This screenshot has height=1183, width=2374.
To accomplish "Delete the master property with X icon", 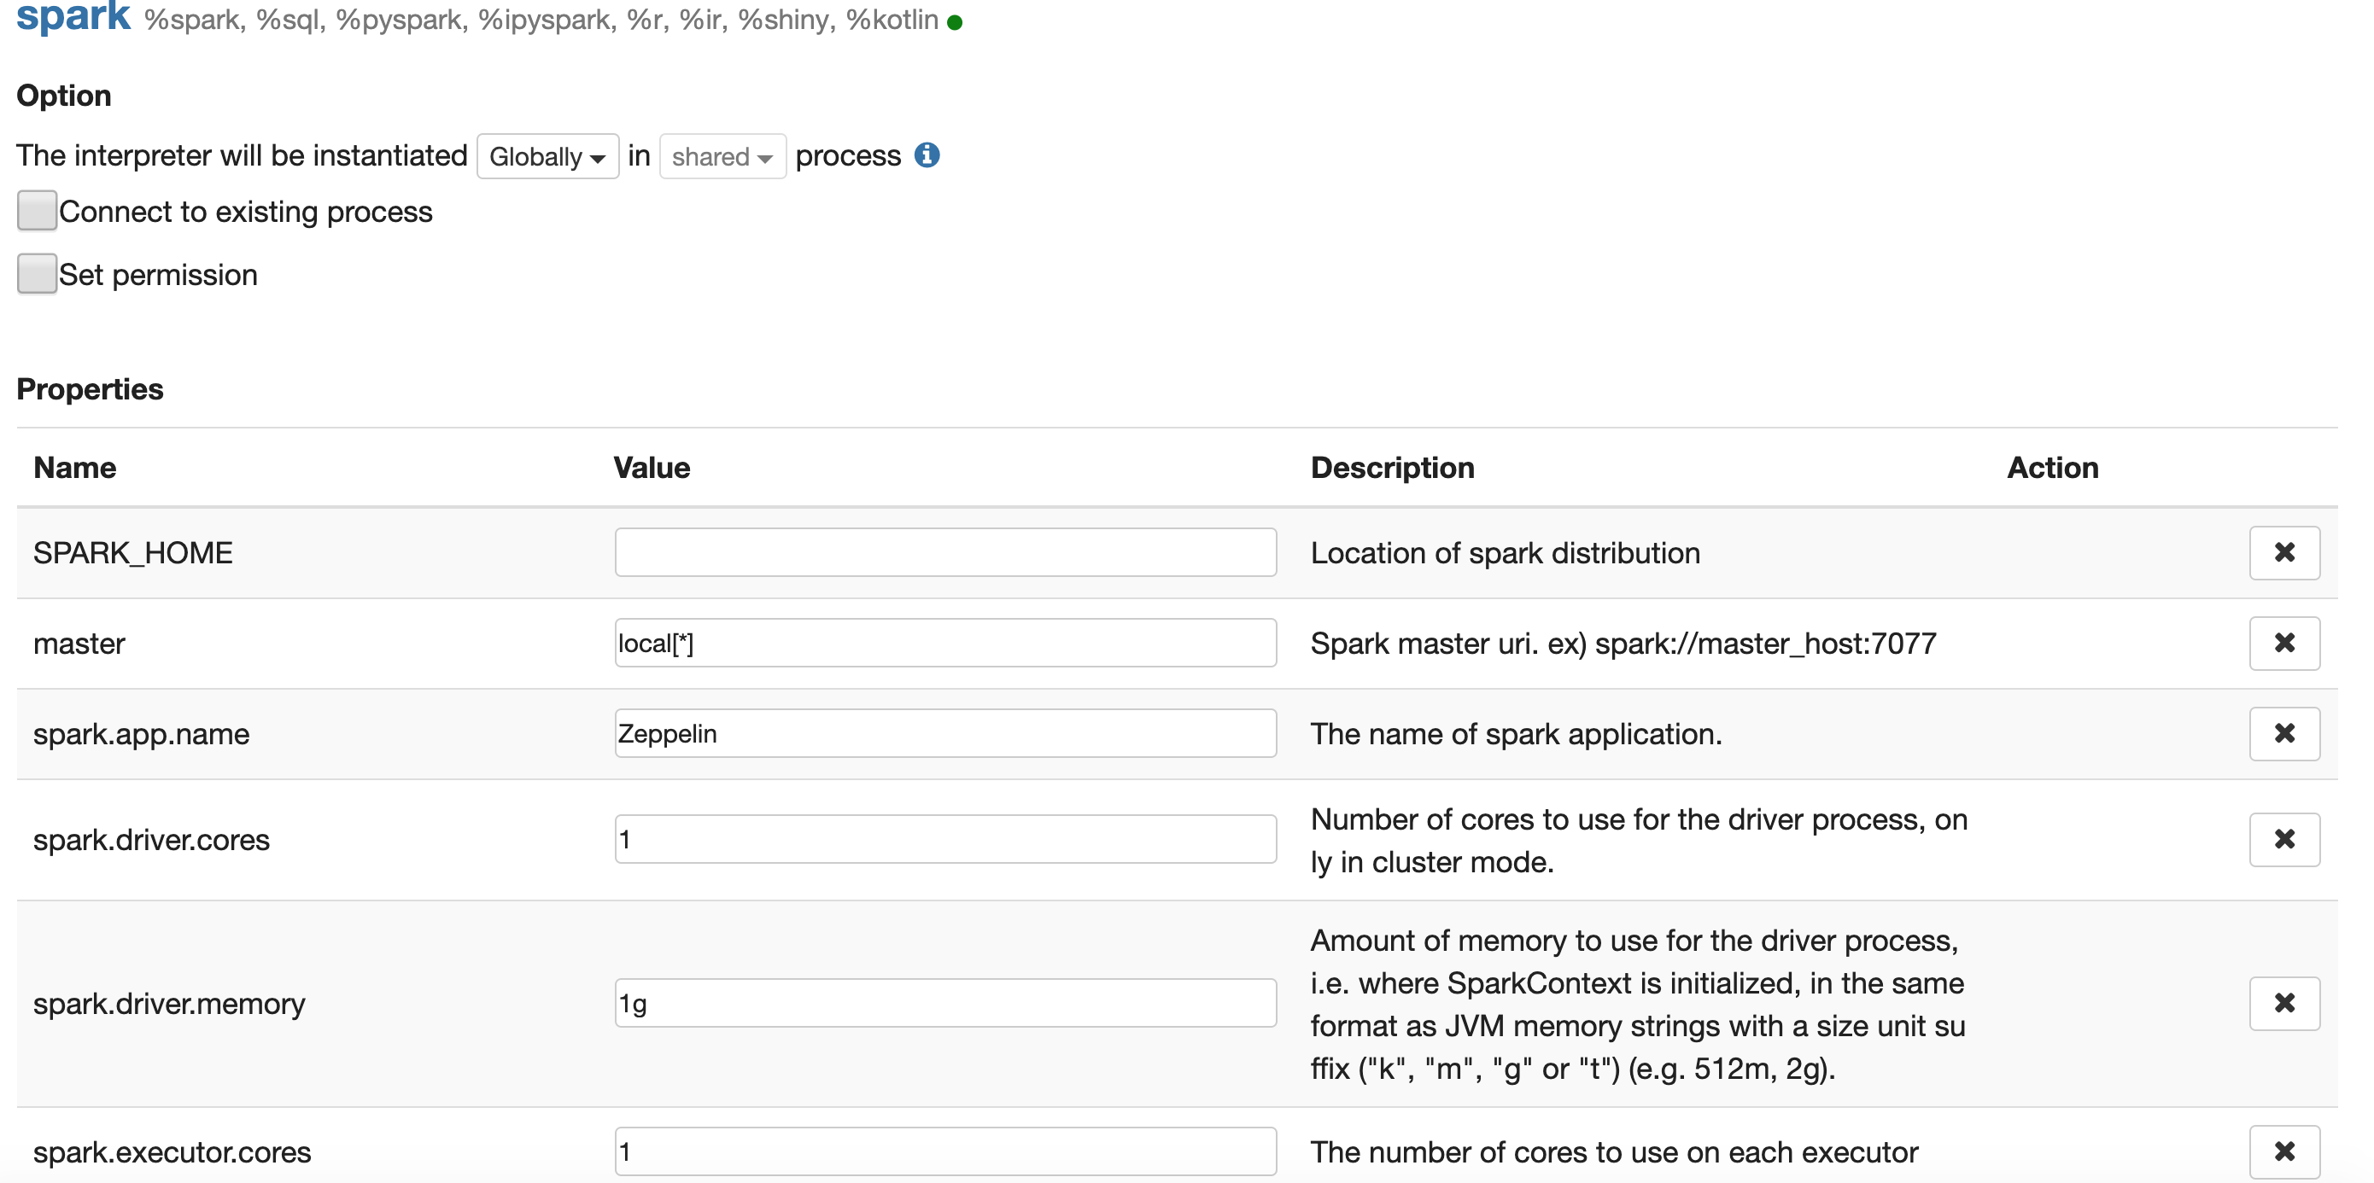I will [x=2283, y=643].
